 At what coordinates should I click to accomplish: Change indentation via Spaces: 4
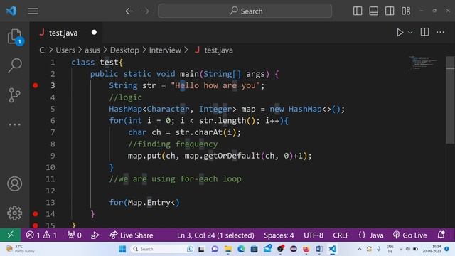(x=279, y=235)
